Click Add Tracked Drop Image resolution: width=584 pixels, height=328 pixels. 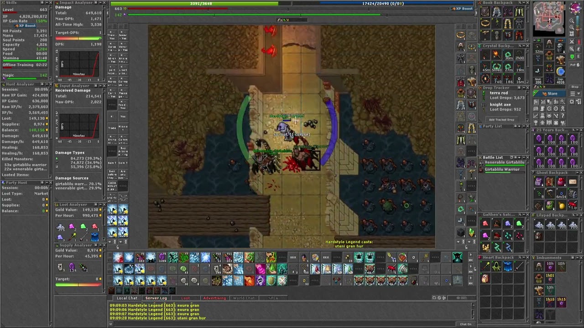tap(501, 120)
